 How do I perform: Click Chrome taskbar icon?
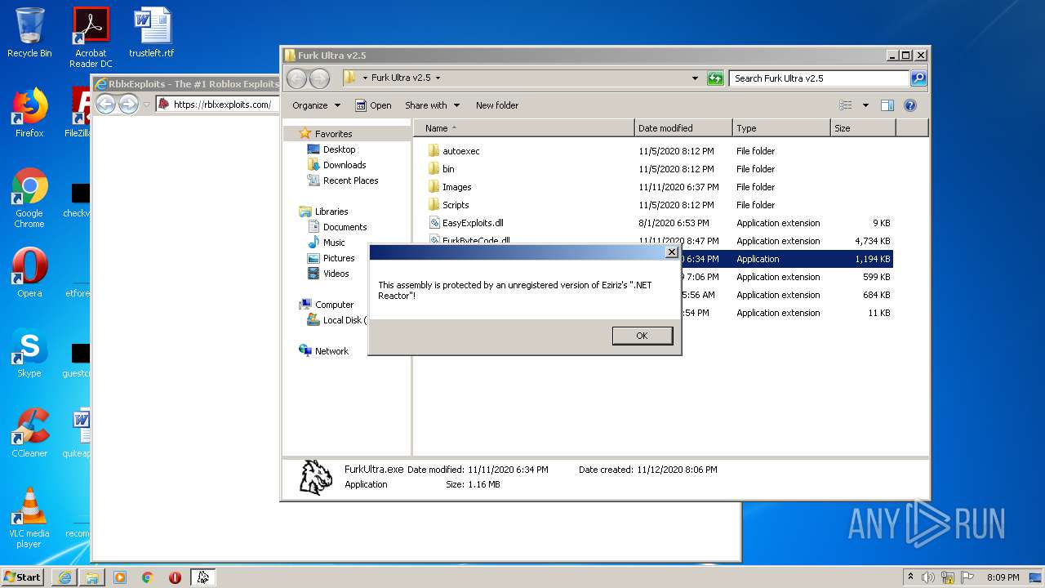pos(148,577)
